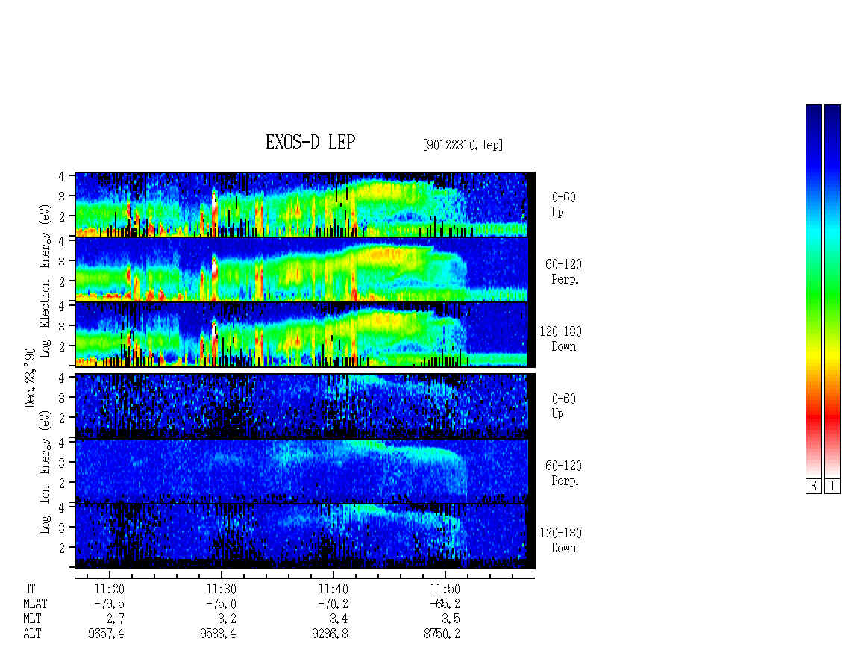The width and height of the screenshot is (843, 653).
Task: Click the altitude value 9588.4
Action: 218,634
